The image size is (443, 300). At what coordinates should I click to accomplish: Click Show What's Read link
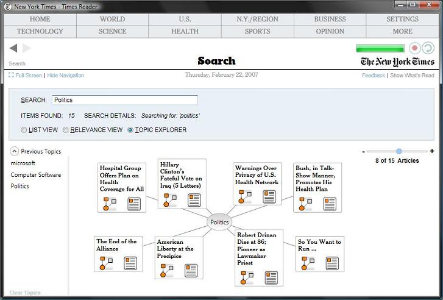pyautogui.click(x=412, y=75)
